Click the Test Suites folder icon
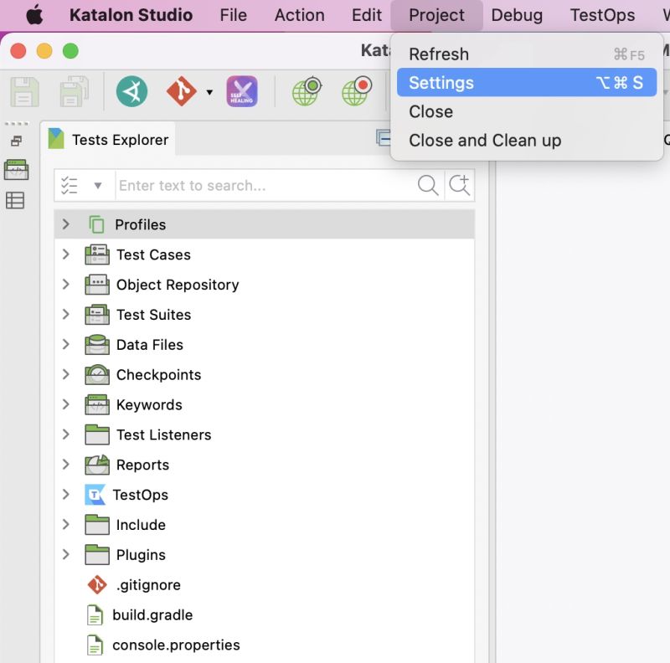 pyautogui.click(x=97, y=314)
